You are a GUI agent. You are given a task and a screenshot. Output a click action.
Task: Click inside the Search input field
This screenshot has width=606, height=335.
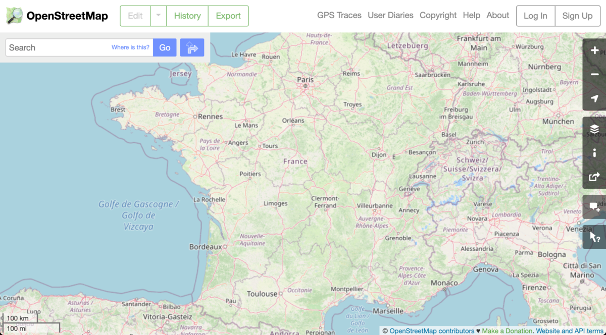[56, 47]
